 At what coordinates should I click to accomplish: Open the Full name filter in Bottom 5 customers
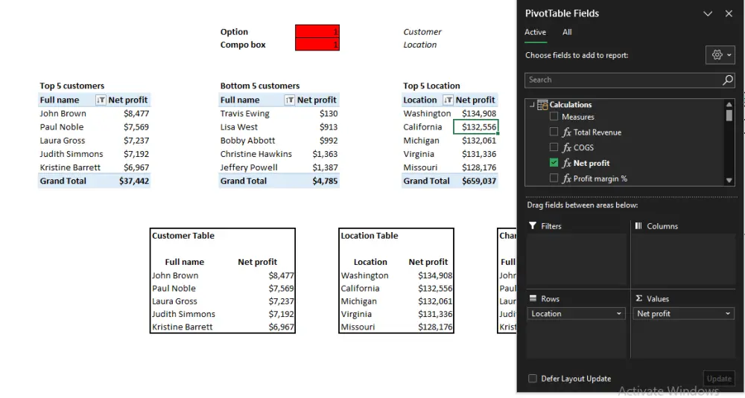coord(289,100)
